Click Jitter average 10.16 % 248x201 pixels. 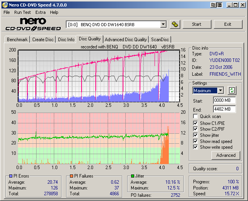tap(173, 182)
